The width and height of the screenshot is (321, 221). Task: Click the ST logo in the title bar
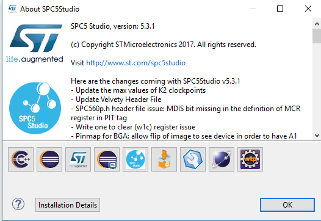[x=12, y=9]
